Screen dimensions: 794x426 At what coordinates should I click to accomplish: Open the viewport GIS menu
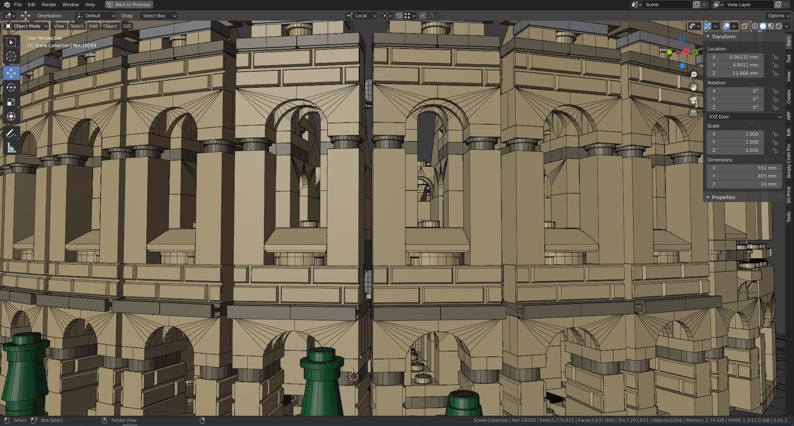coord(127,26)
